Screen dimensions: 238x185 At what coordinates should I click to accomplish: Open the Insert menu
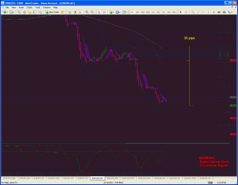tap(21, 8)
